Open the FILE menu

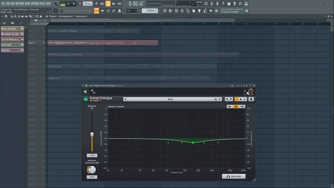[3, 4]
